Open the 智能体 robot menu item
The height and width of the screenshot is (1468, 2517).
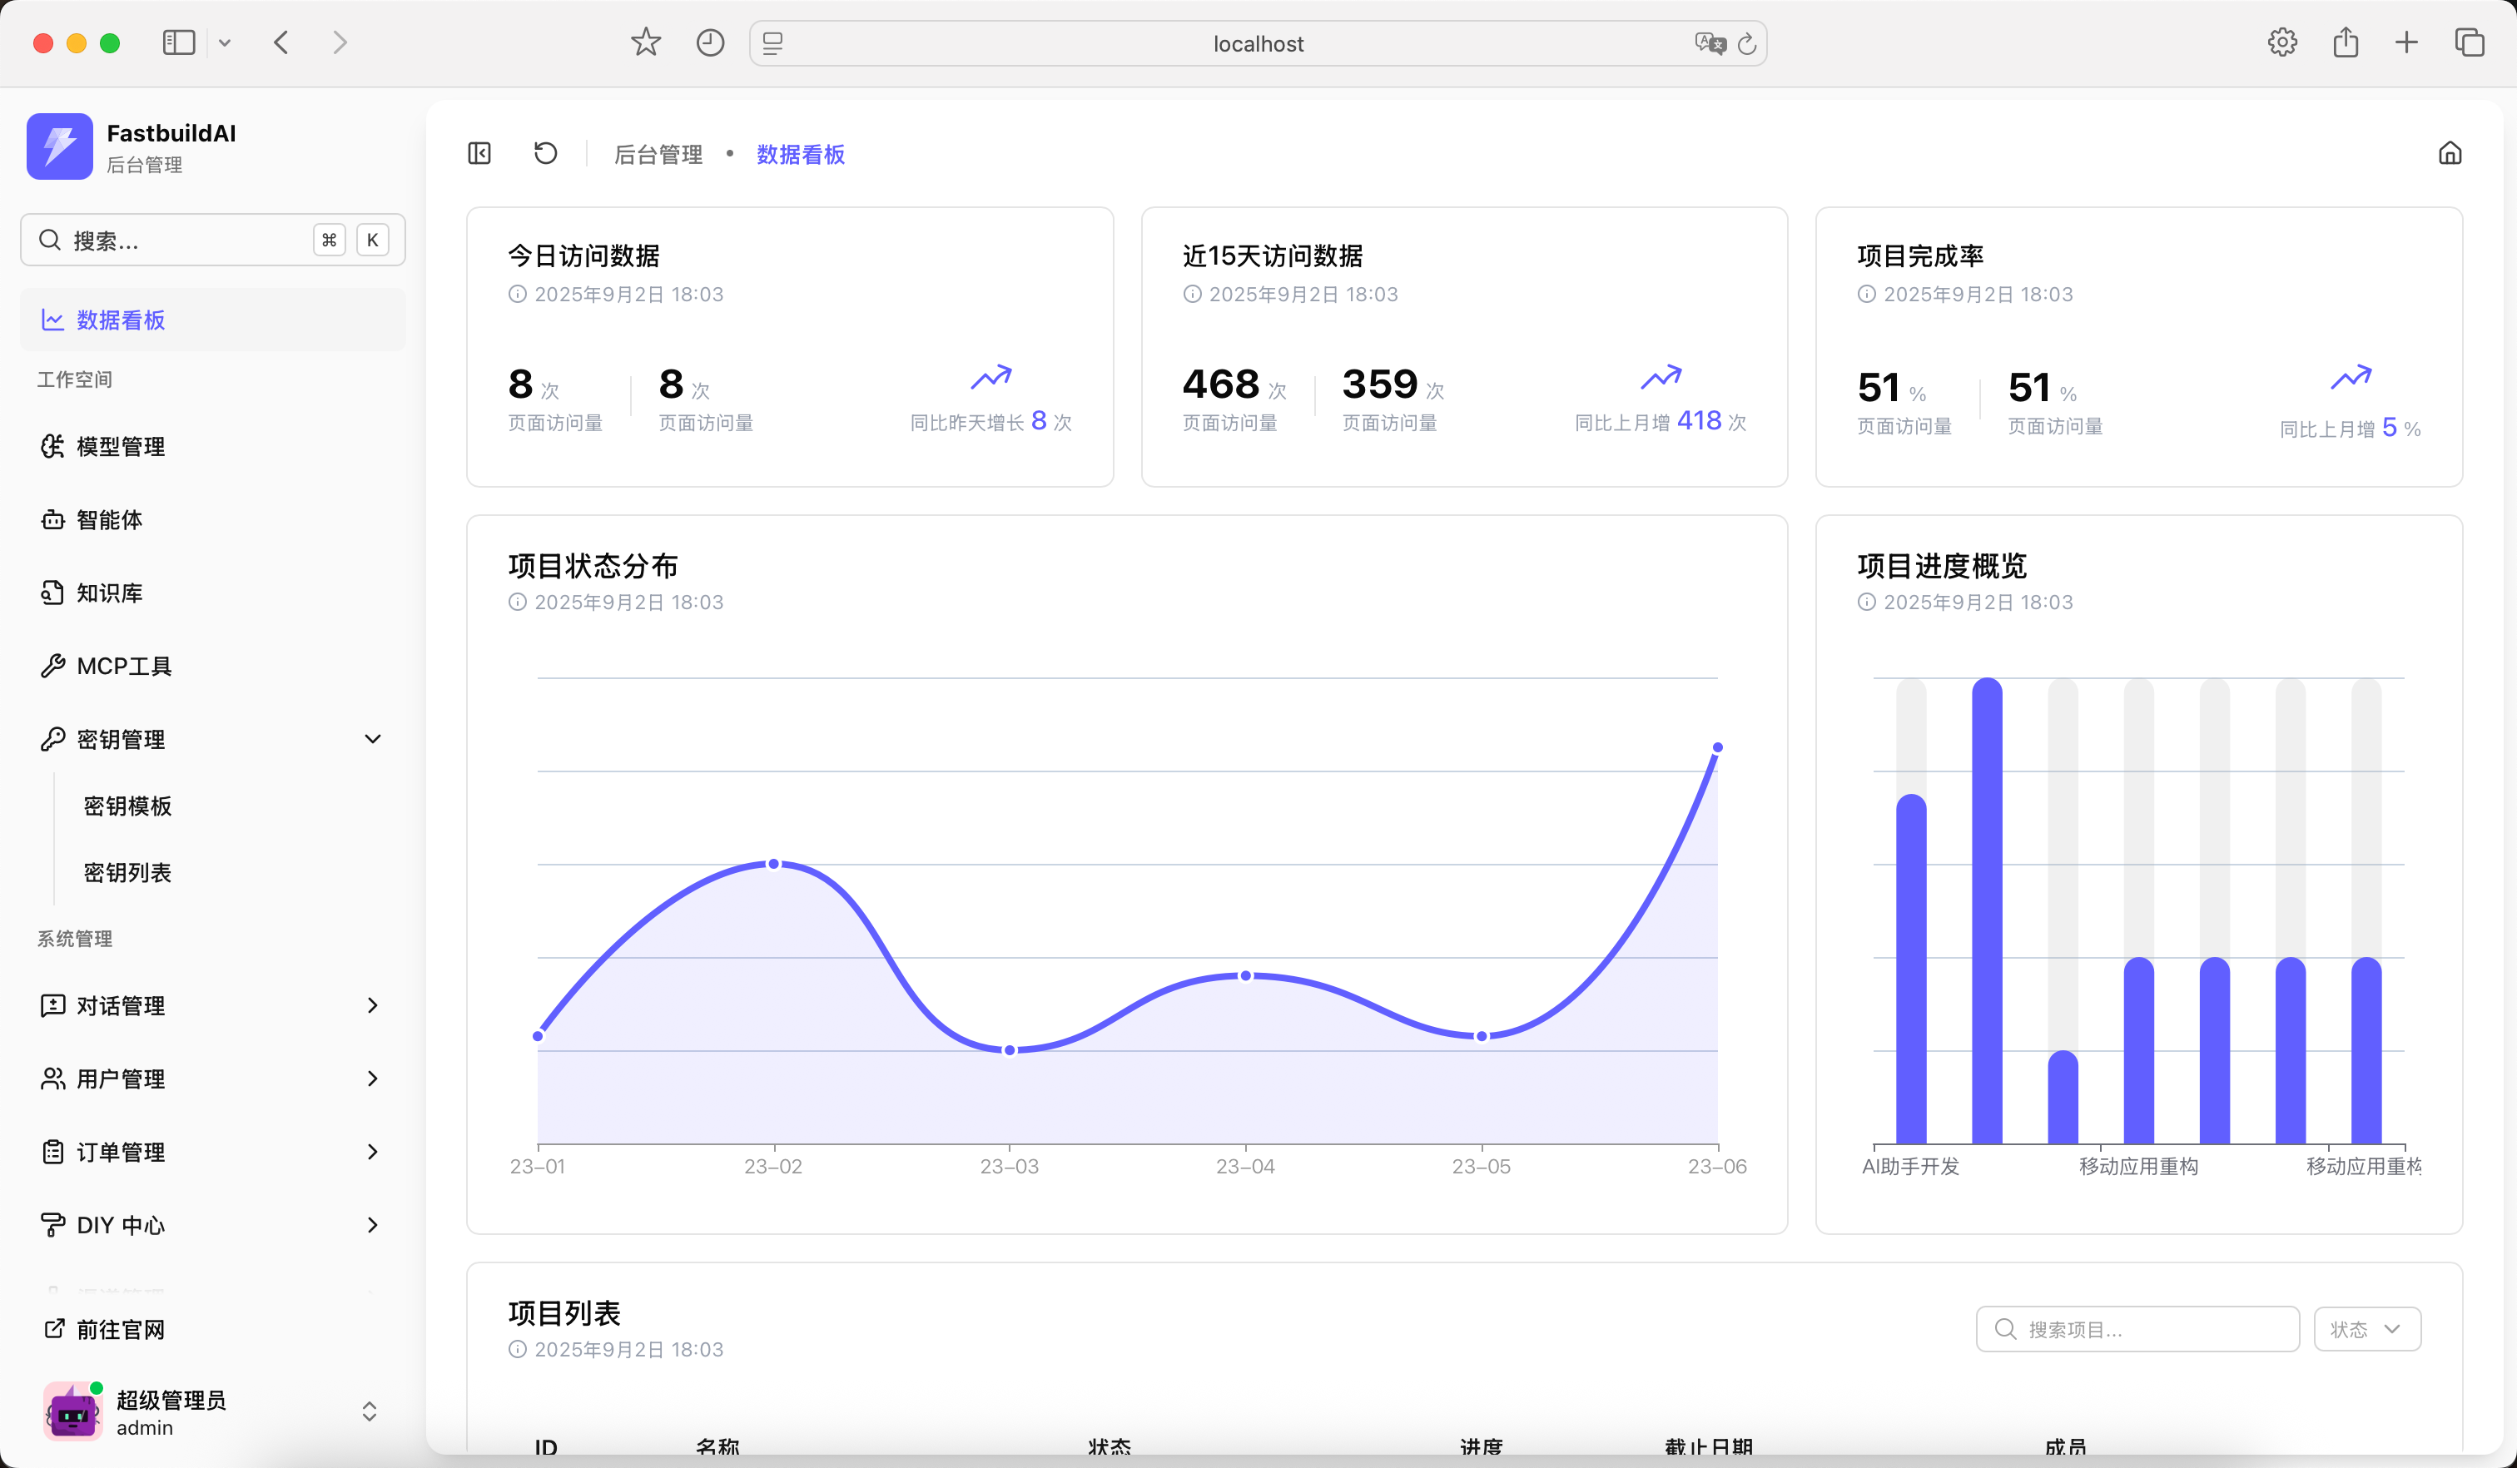[x=108, y=519]
